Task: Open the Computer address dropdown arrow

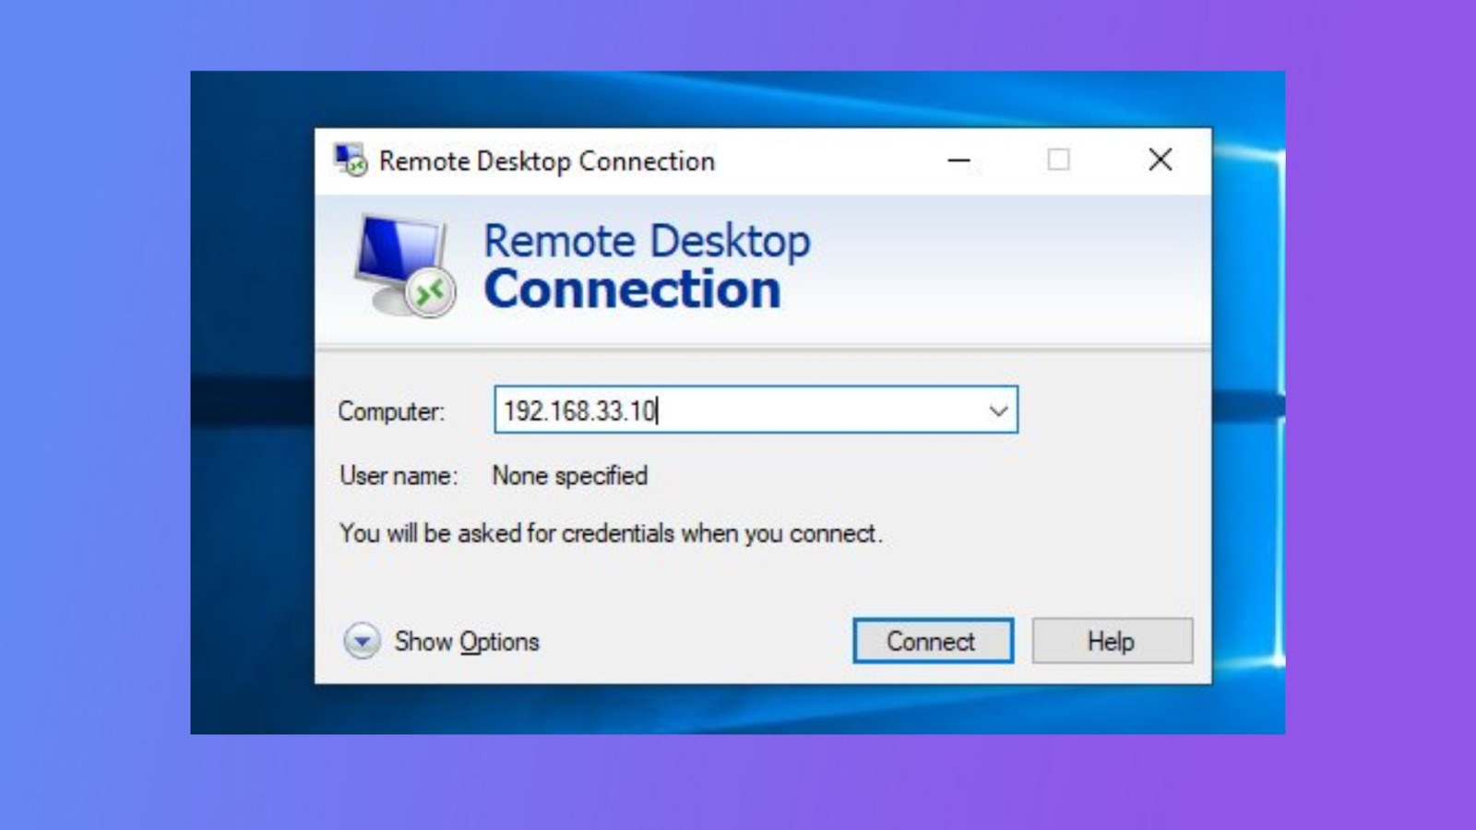Action: click(998, 410)
